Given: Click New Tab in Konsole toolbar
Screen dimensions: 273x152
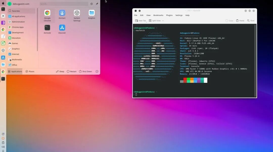Looking at the screenshot, I should [141, 20].
